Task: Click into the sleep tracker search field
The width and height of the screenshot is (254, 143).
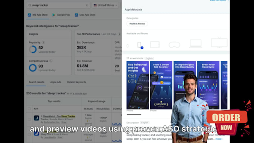Action: pos(58,5)
